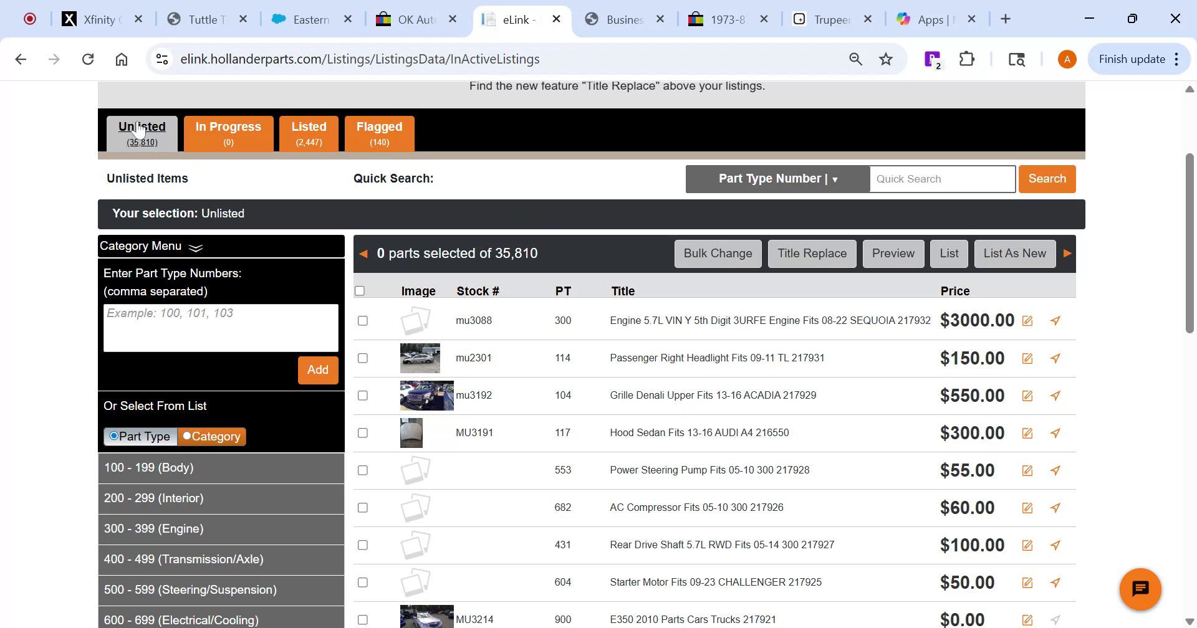Click orange forward arrow next to List As New

point(1067,253)
